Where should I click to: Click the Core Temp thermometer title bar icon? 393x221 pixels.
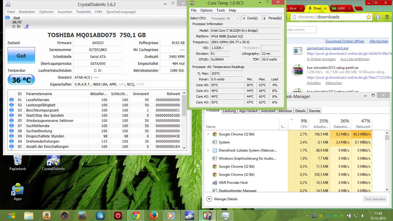click(x=192, y=3)
